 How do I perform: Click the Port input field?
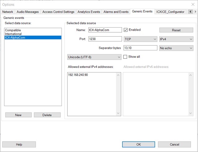click(x=105, y=39)
